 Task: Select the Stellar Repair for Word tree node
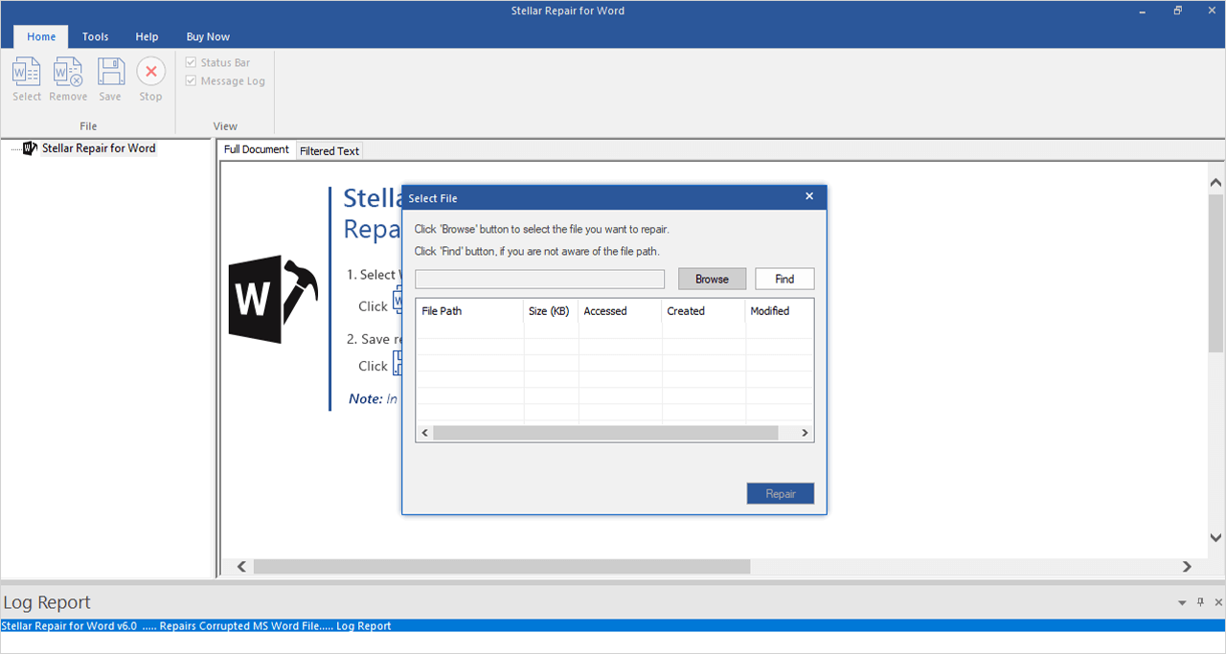pos(99,148)
